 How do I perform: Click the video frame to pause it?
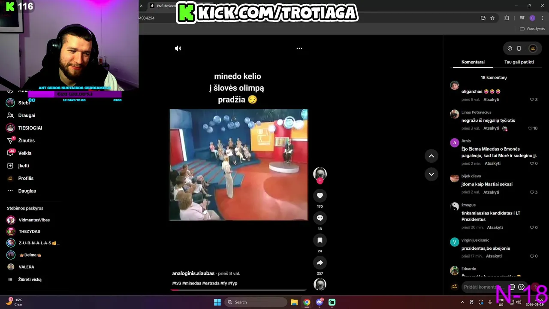[238, 165]
